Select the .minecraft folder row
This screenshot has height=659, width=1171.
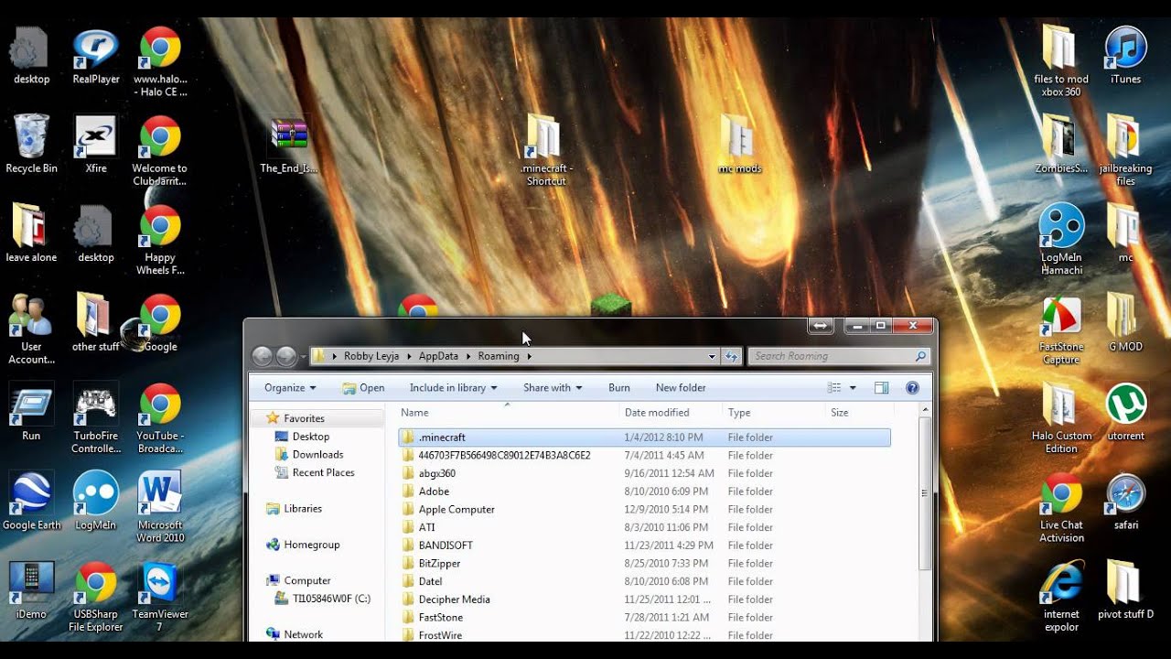tap(644, 438)
